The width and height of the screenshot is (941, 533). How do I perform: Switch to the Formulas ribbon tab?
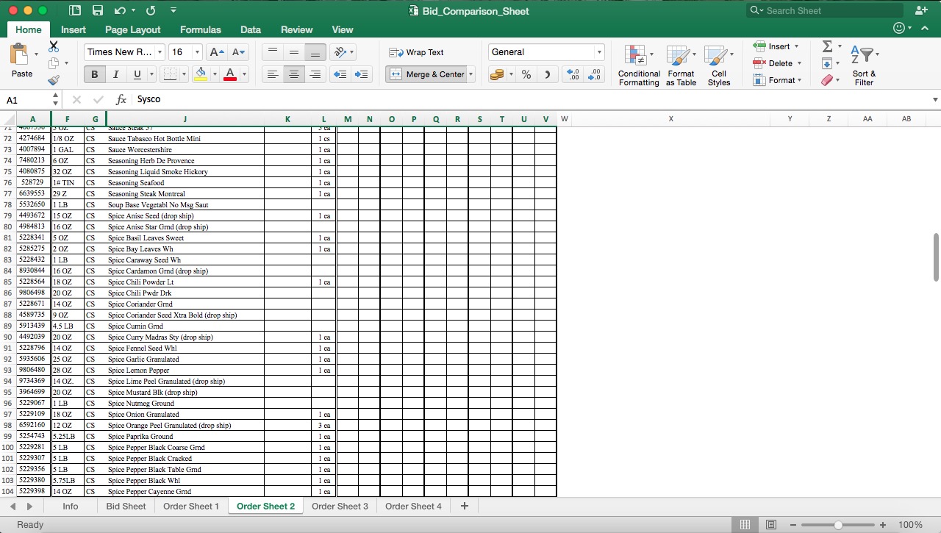[200, 29]
